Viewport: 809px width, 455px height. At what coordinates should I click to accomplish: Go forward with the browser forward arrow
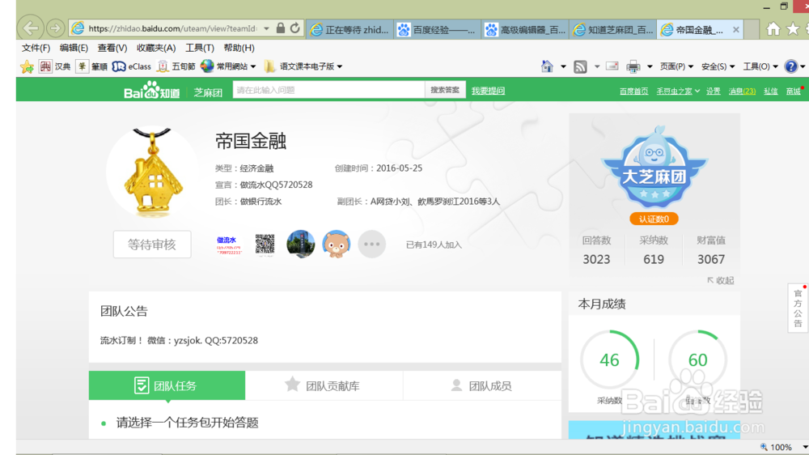point(55,28)
